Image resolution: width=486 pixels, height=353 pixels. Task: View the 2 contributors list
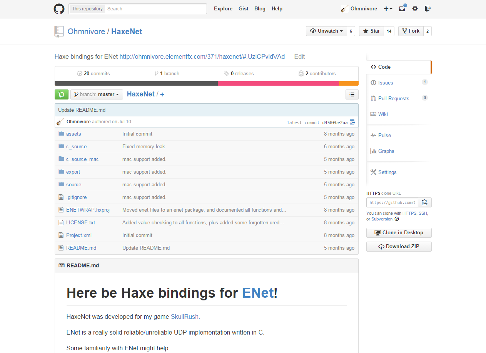point(317,73)
